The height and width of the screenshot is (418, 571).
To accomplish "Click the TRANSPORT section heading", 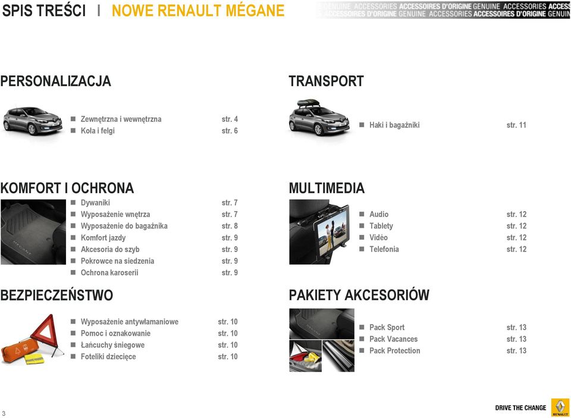I will (x=327, y=81).
